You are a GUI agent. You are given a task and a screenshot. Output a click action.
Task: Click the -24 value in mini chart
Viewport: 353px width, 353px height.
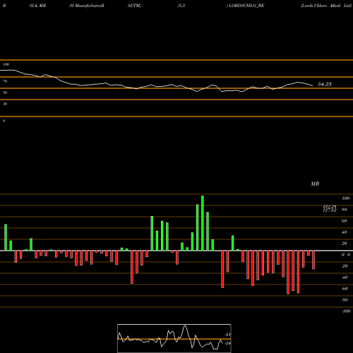(227, 343)
